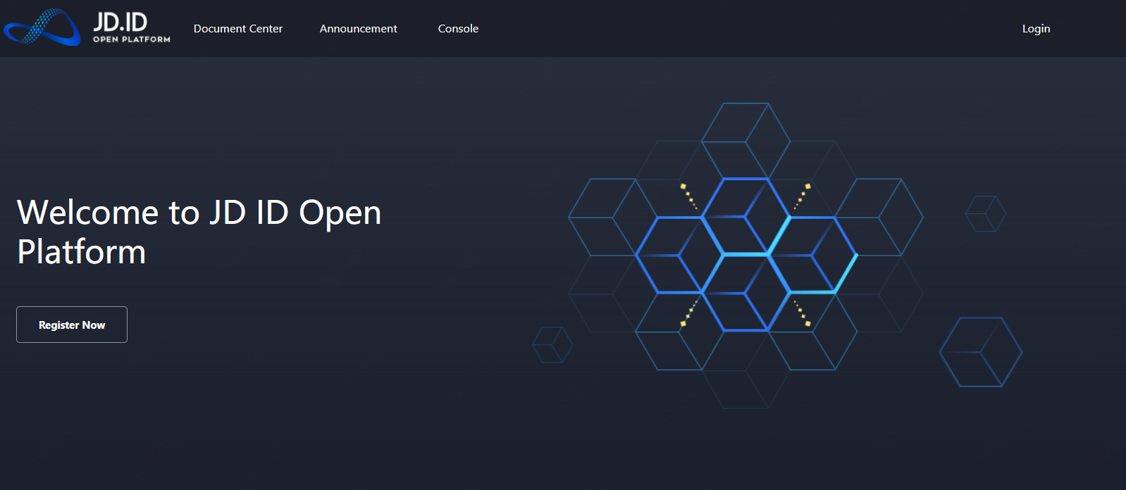The height and width of the screenshot is (490, 1126).
Task: Click the JD.ID Open Platform logo
Action: [87, 27]
